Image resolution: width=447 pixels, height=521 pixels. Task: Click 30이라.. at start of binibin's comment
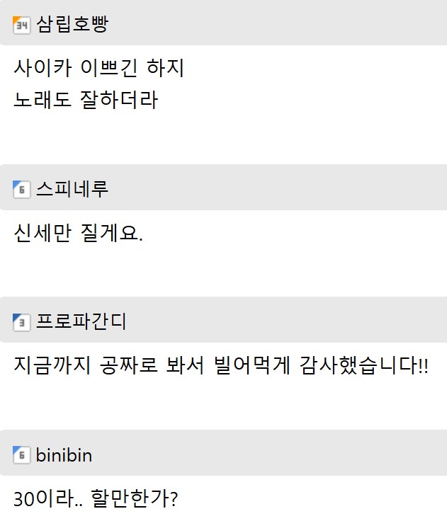(48, 498)
